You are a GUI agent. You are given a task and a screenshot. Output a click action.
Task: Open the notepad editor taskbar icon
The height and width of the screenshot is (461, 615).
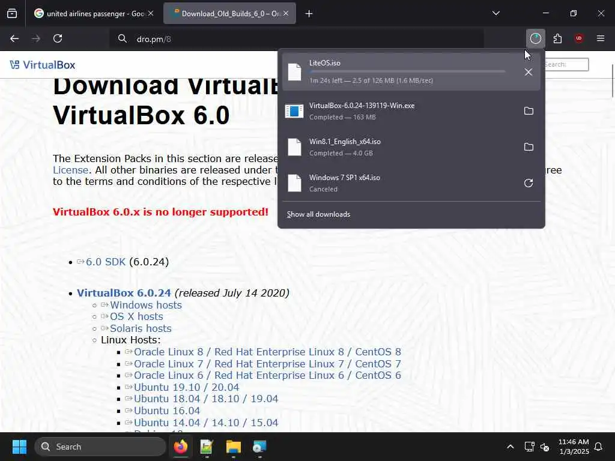pos(207,447)
